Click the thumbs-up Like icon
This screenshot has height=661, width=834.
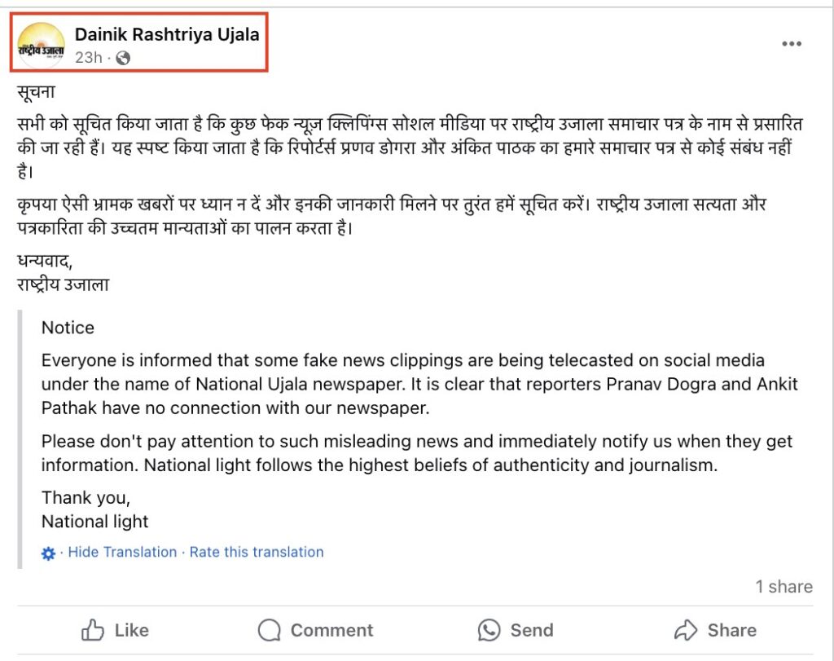click(93, 630)
